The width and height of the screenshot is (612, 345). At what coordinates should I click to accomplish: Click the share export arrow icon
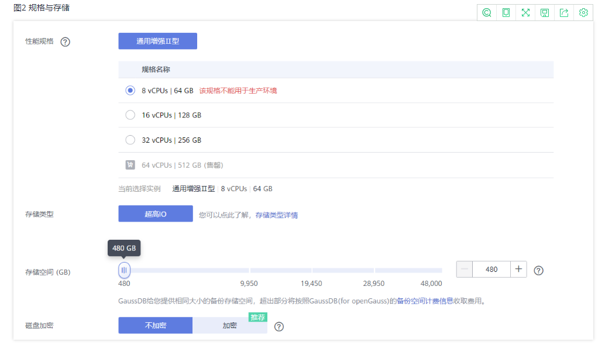click(x=564, y=12)
